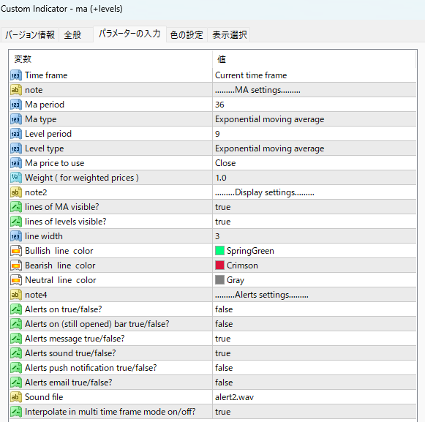Image resolution: width=425 pixels, height=422 pixels.
Task: Edit the Level period value field
Action: click(x=315, y=134)
